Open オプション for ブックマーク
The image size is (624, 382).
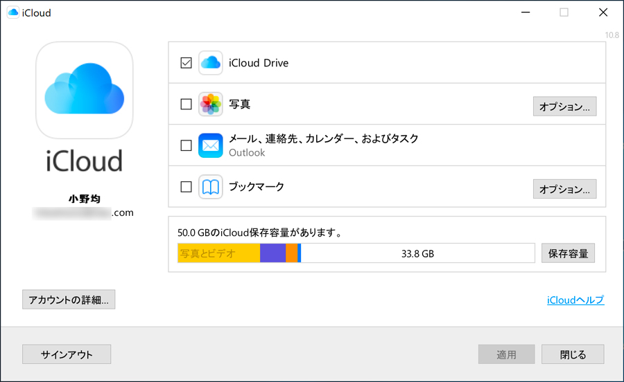(564, 189)
